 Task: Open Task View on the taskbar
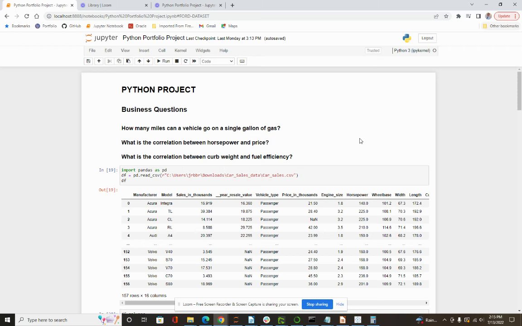click(x=144, y=320)
